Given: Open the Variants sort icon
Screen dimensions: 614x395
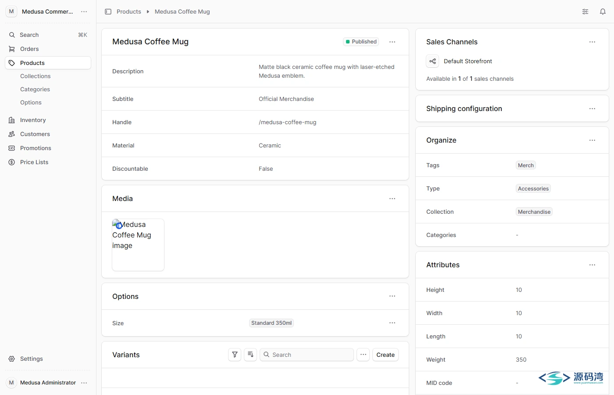Looking at the screenshot, I should tap(250, 355).
